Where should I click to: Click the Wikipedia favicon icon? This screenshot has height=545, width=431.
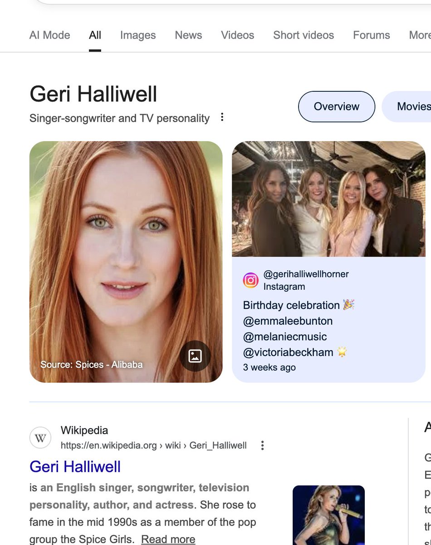point(40,438)
